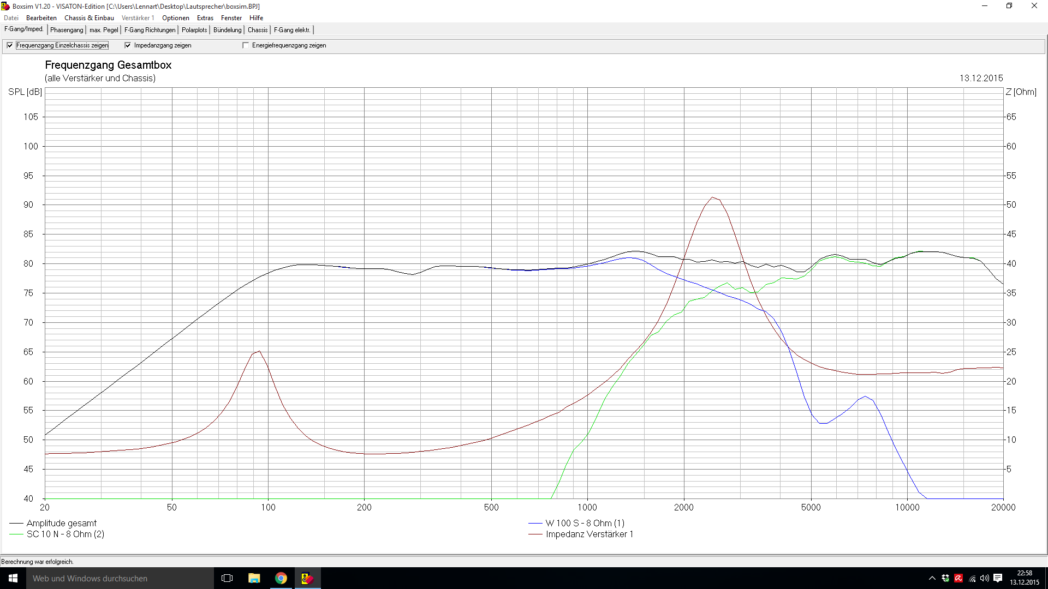The image size is (1048, 589).
Task: Open the F-Gang elektr. tab
Action: pyautogui.click(x=292, y=30)
